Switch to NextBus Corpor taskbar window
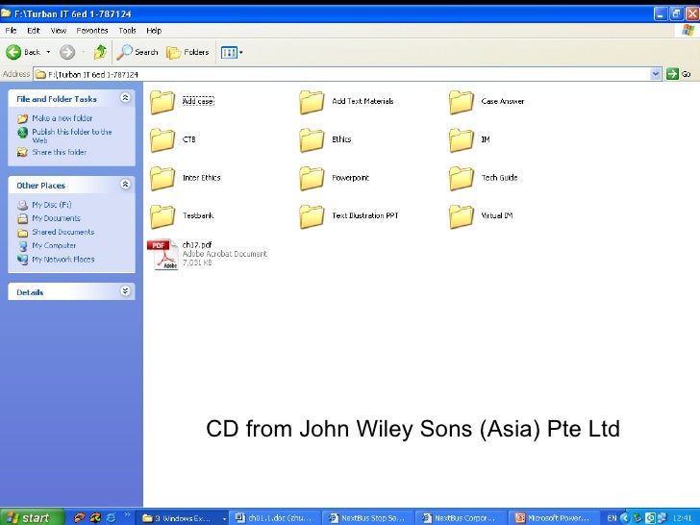Viewport: 700px width, 525px height. (x=462, y=518)
